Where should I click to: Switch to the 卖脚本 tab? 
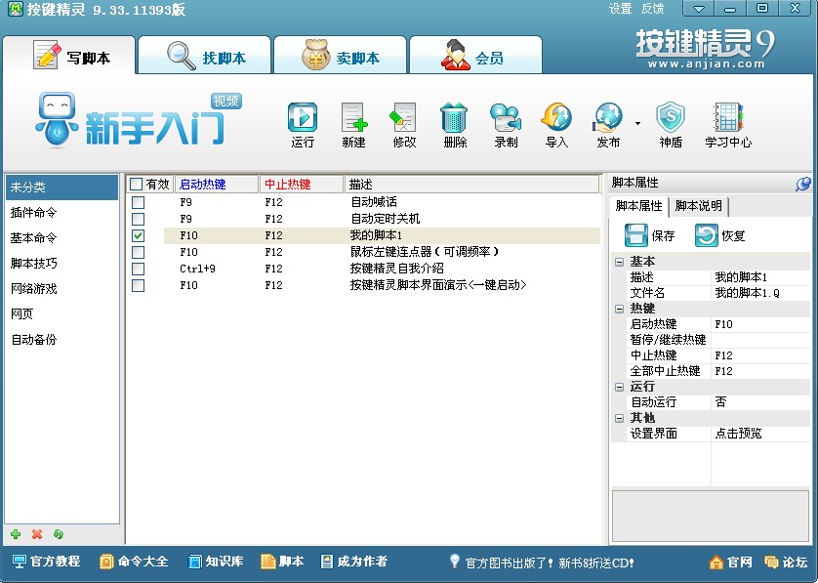point(340,56)
